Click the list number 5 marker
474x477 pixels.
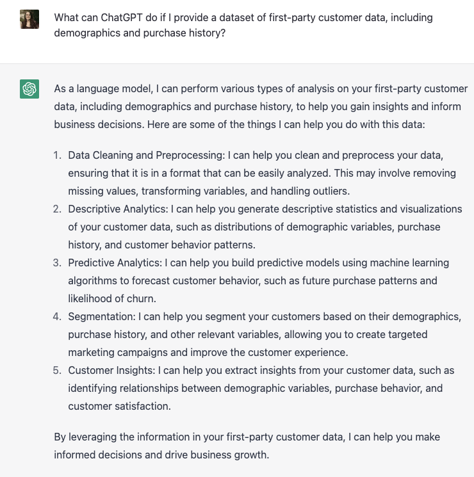(x=57, y=370)
